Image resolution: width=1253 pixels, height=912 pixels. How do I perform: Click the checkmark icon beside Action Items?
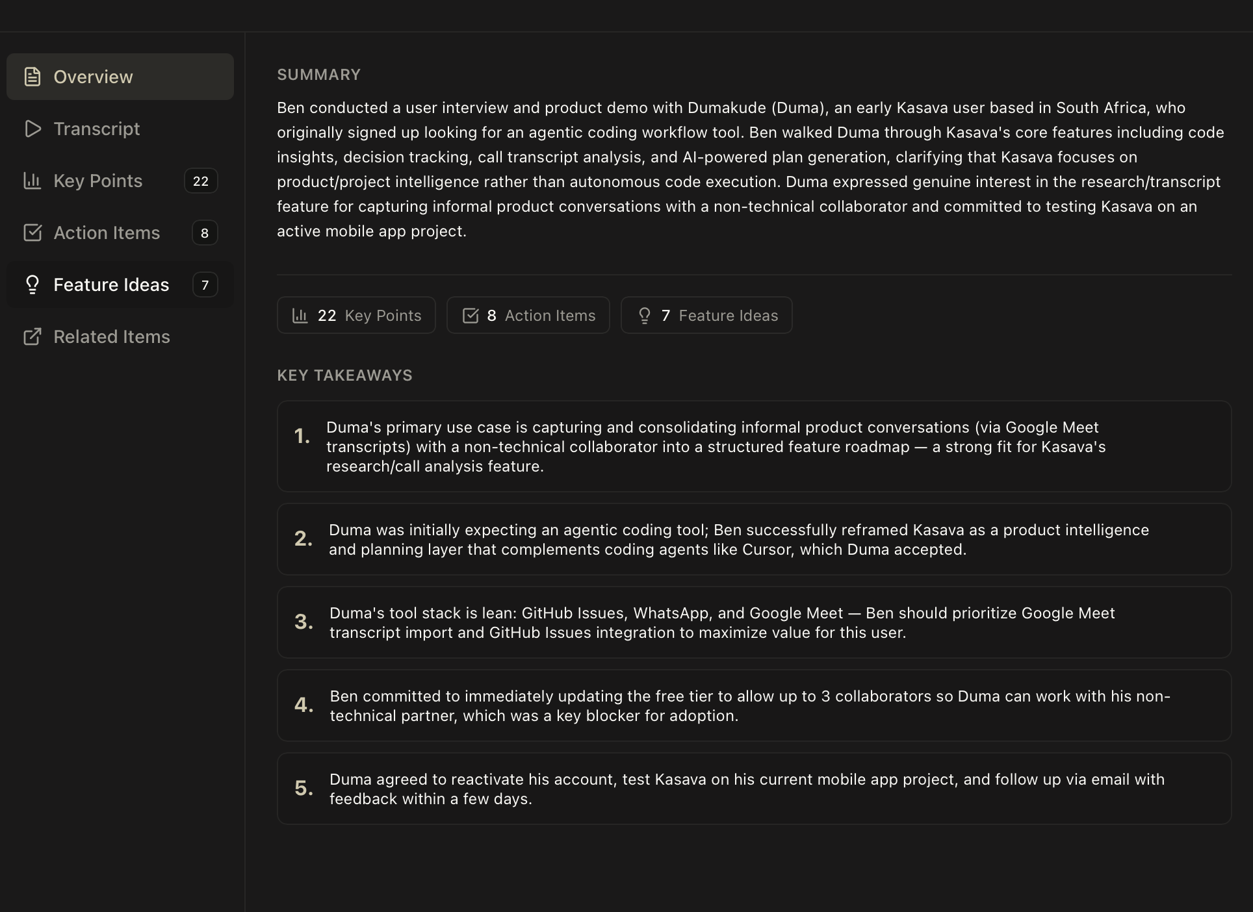pyautogui.click(x=33, y=233)
